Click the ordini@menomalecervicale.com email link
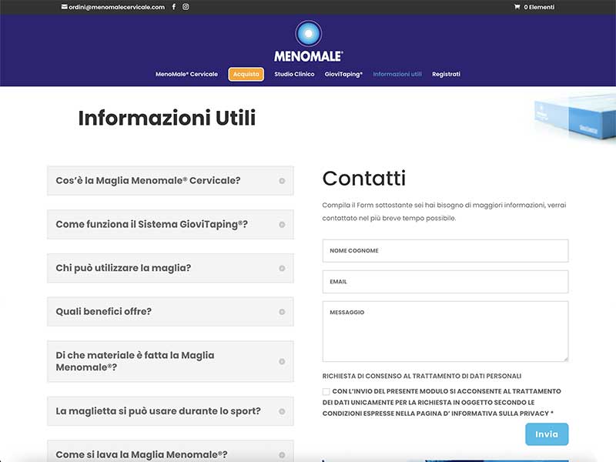The height and width of the screenshot is (462, 616). point(117,7)
